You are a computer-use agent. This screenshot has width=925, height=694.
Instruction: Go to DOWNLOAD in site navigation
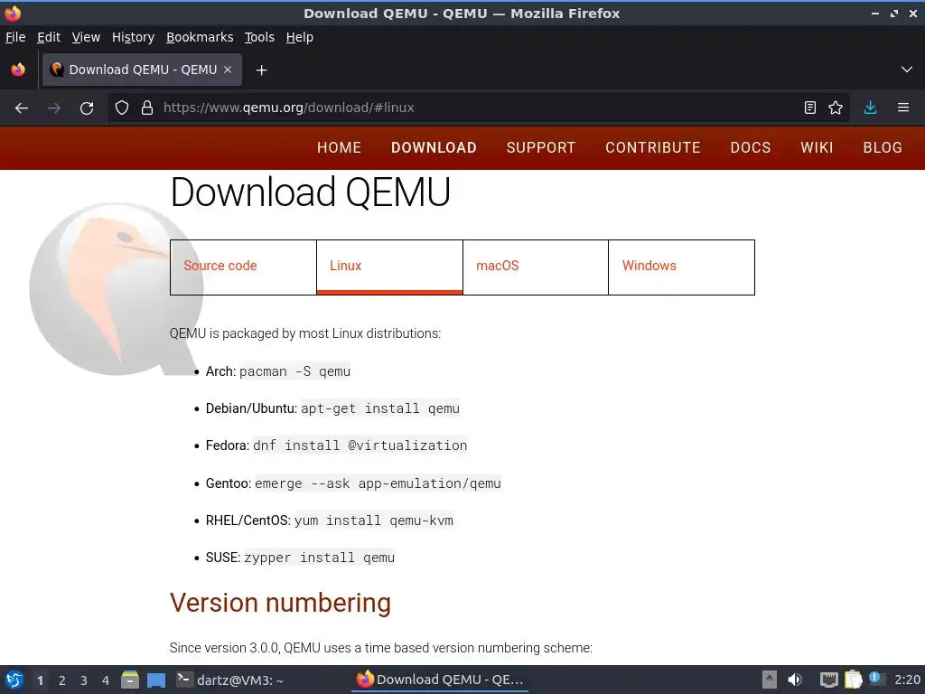[x=434, y=147]
